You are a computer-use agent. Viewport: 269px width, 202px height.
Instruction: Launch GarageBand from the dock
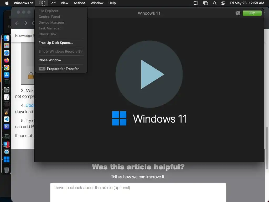coord(7,112)
